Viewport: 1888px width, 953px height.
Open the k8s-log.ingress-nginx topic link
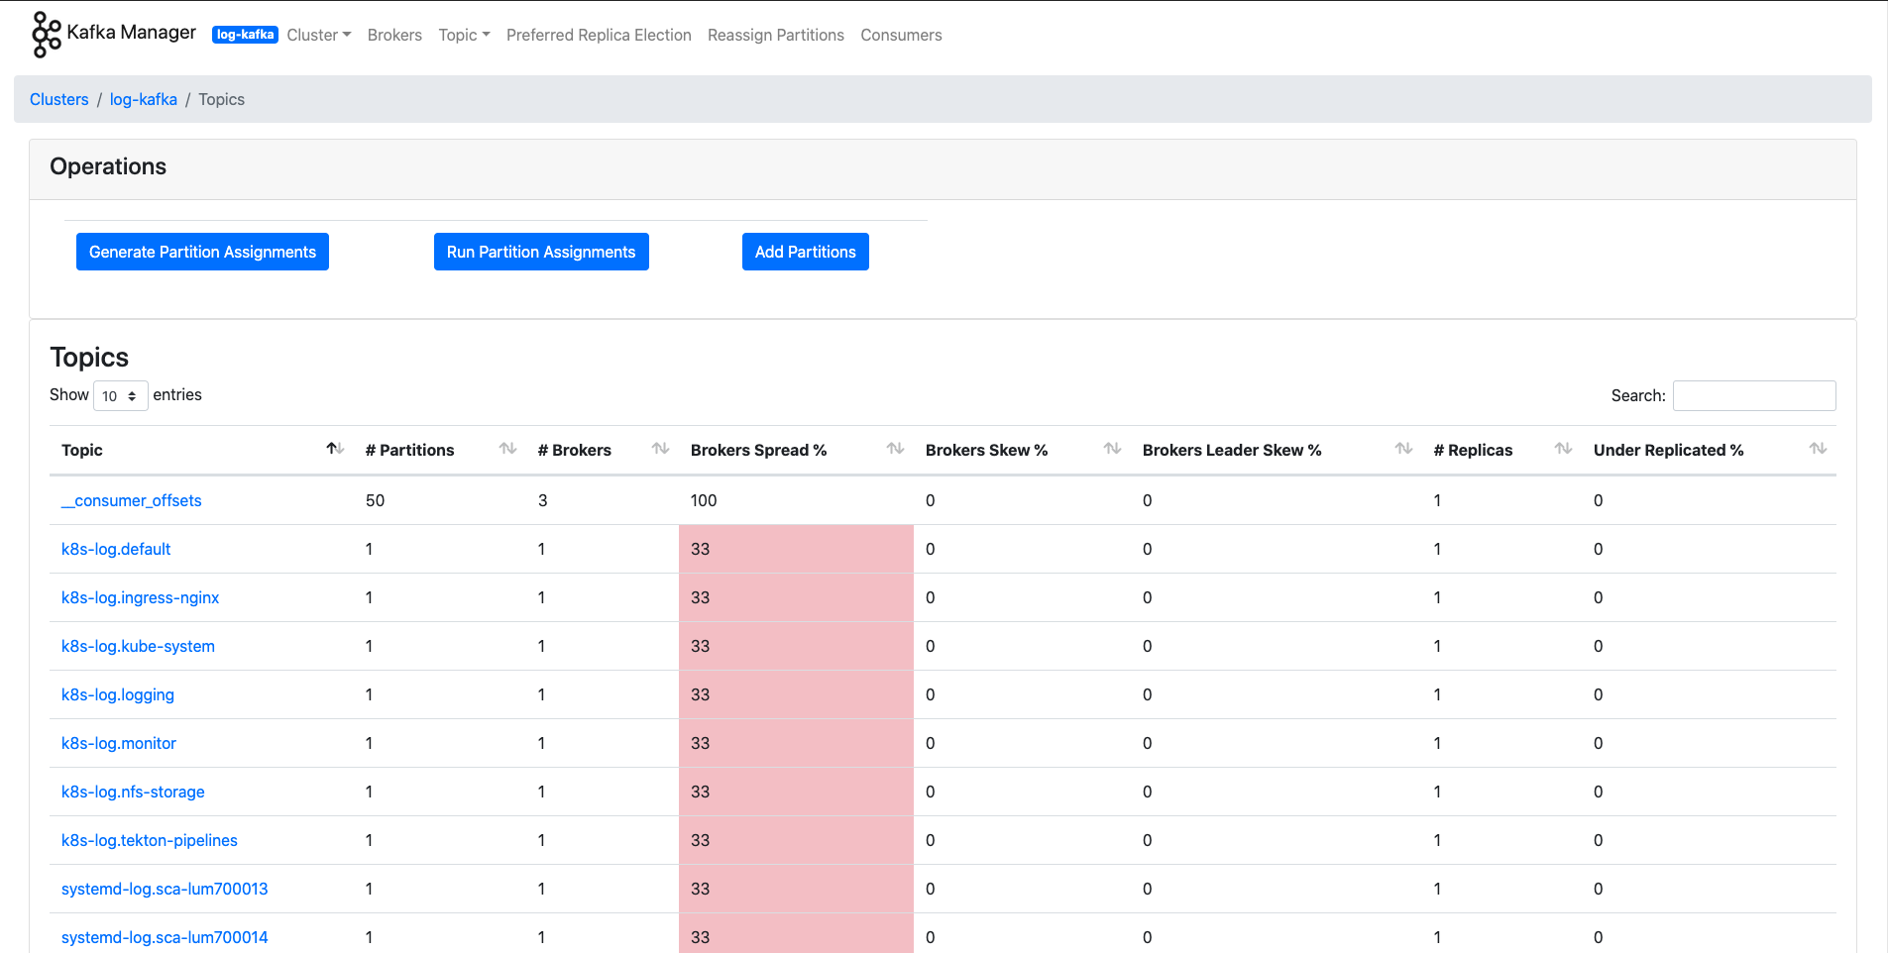140,597
